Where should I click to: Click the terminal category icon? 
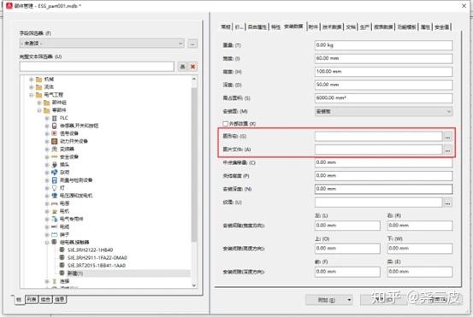54,234
